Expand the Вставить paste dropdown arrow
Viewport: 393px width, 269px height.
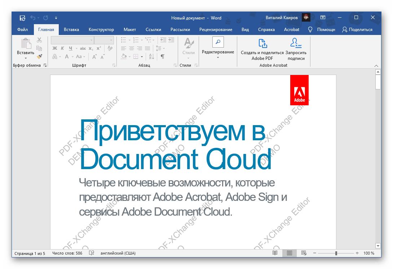coord(26,58)
